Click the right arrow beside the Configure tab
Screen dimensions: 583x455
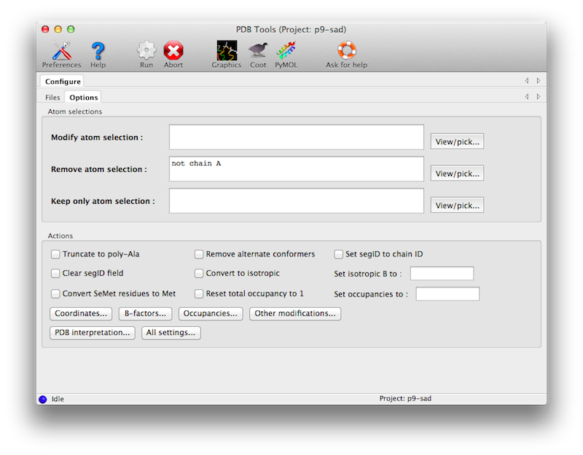coord(538,80)
